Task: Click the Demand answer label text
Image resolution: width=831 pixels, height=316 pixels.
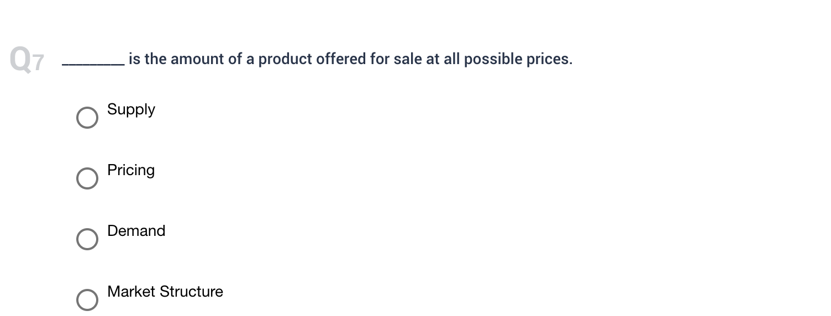Action: [136, 230]
